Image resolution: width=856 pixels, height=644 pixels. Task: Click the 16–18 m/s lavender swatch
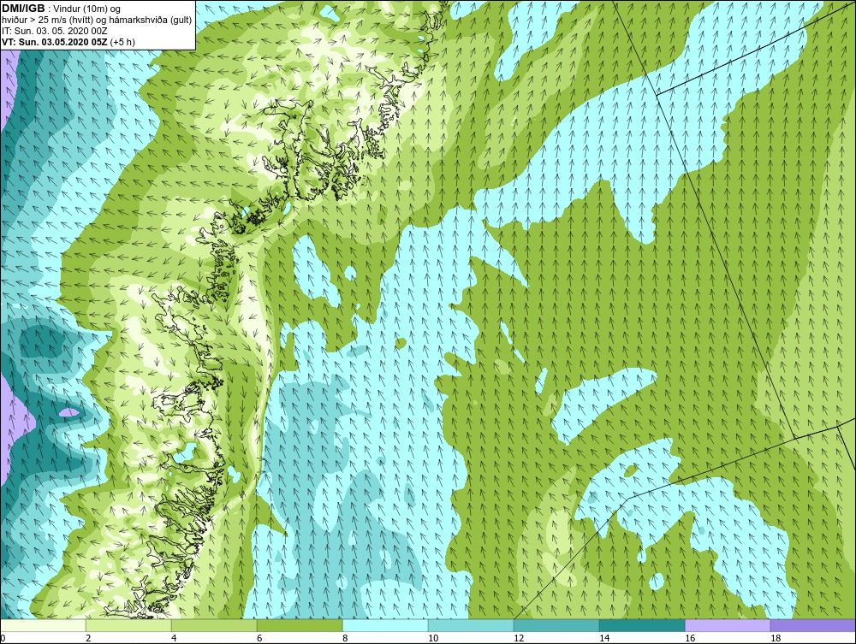pos(728,625)
